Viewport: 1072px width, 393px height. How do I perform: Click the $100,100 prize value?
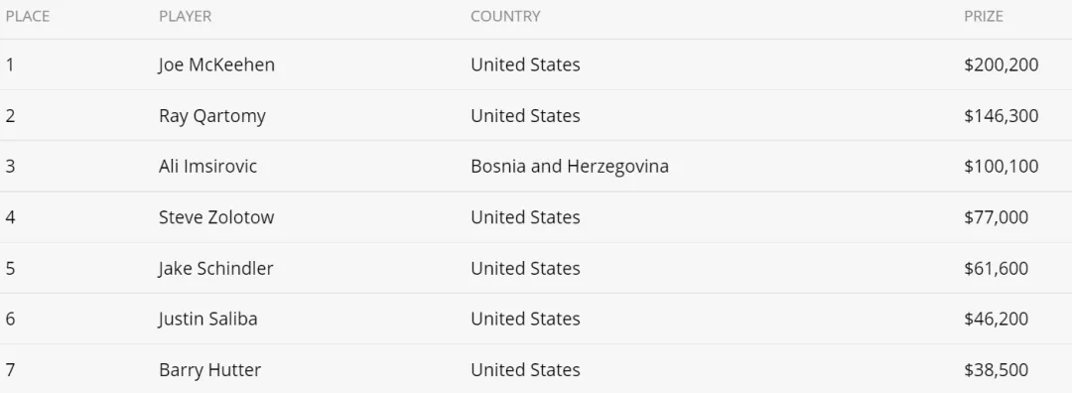tap(1001, 166)
